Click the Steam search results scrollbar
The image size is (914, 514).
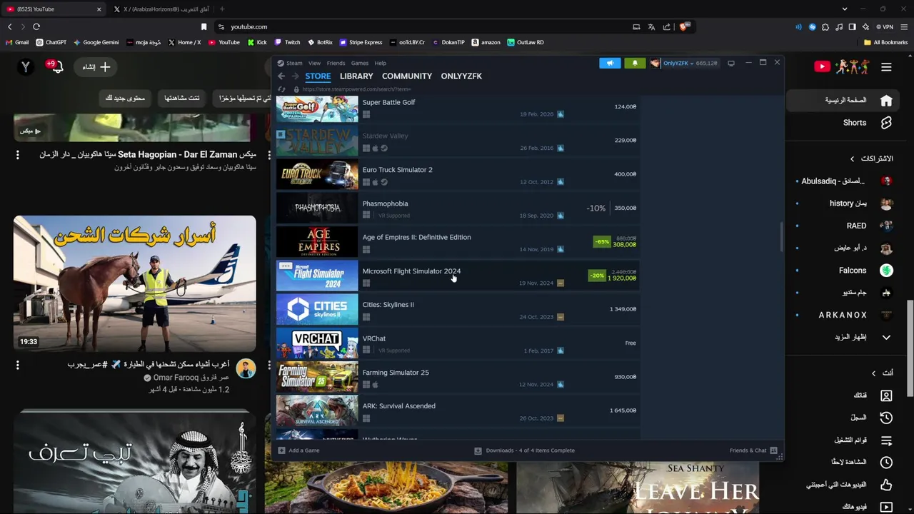point(781,236)
